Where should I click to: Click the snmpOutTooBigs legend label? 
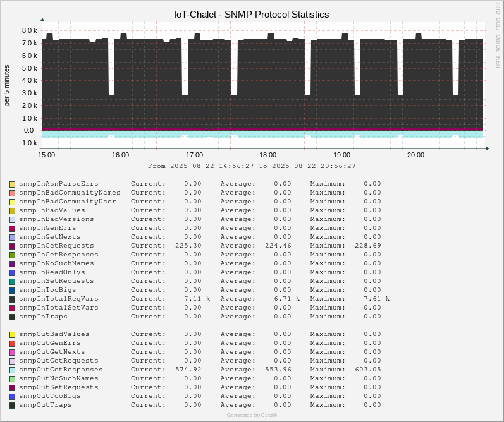coord(50,396)
